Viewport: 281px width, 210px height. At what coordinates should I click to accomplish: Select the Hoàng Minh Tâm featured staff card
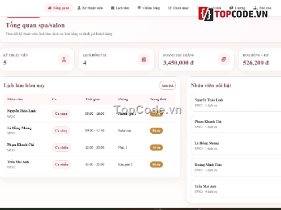click(x=236, y=167)
